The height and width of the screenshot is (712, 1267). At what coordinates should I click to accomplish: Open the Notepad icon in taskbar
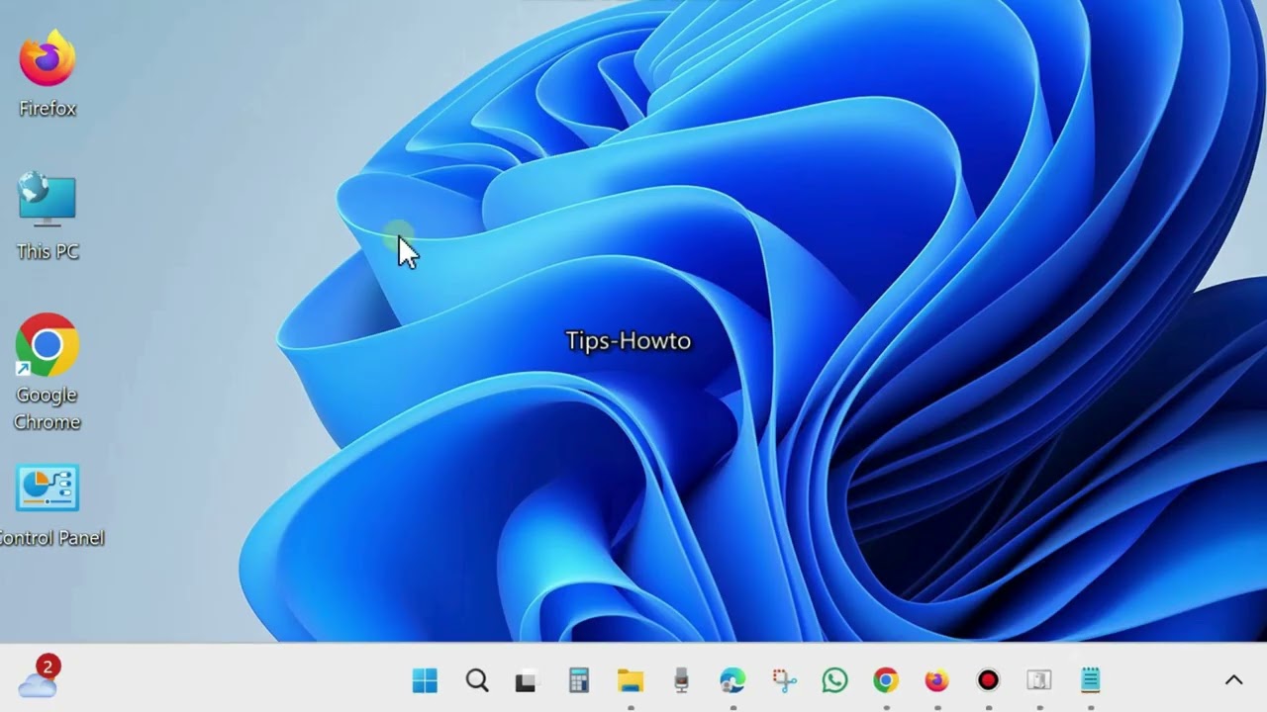point(1090,680)
